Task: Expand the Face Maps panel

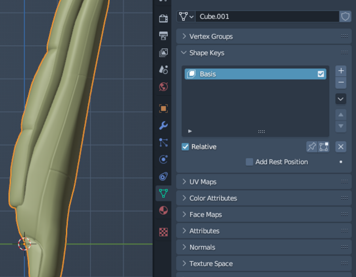Action: pyautogui.click(x=264, y=214)
